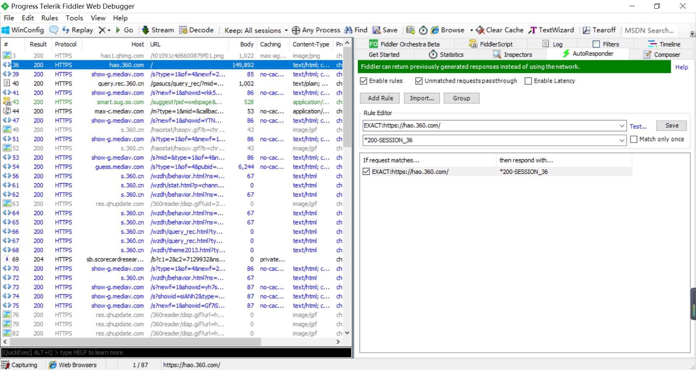Check Match only once
The height and width of the screenshot is (370, 696).
coord(634,139)
